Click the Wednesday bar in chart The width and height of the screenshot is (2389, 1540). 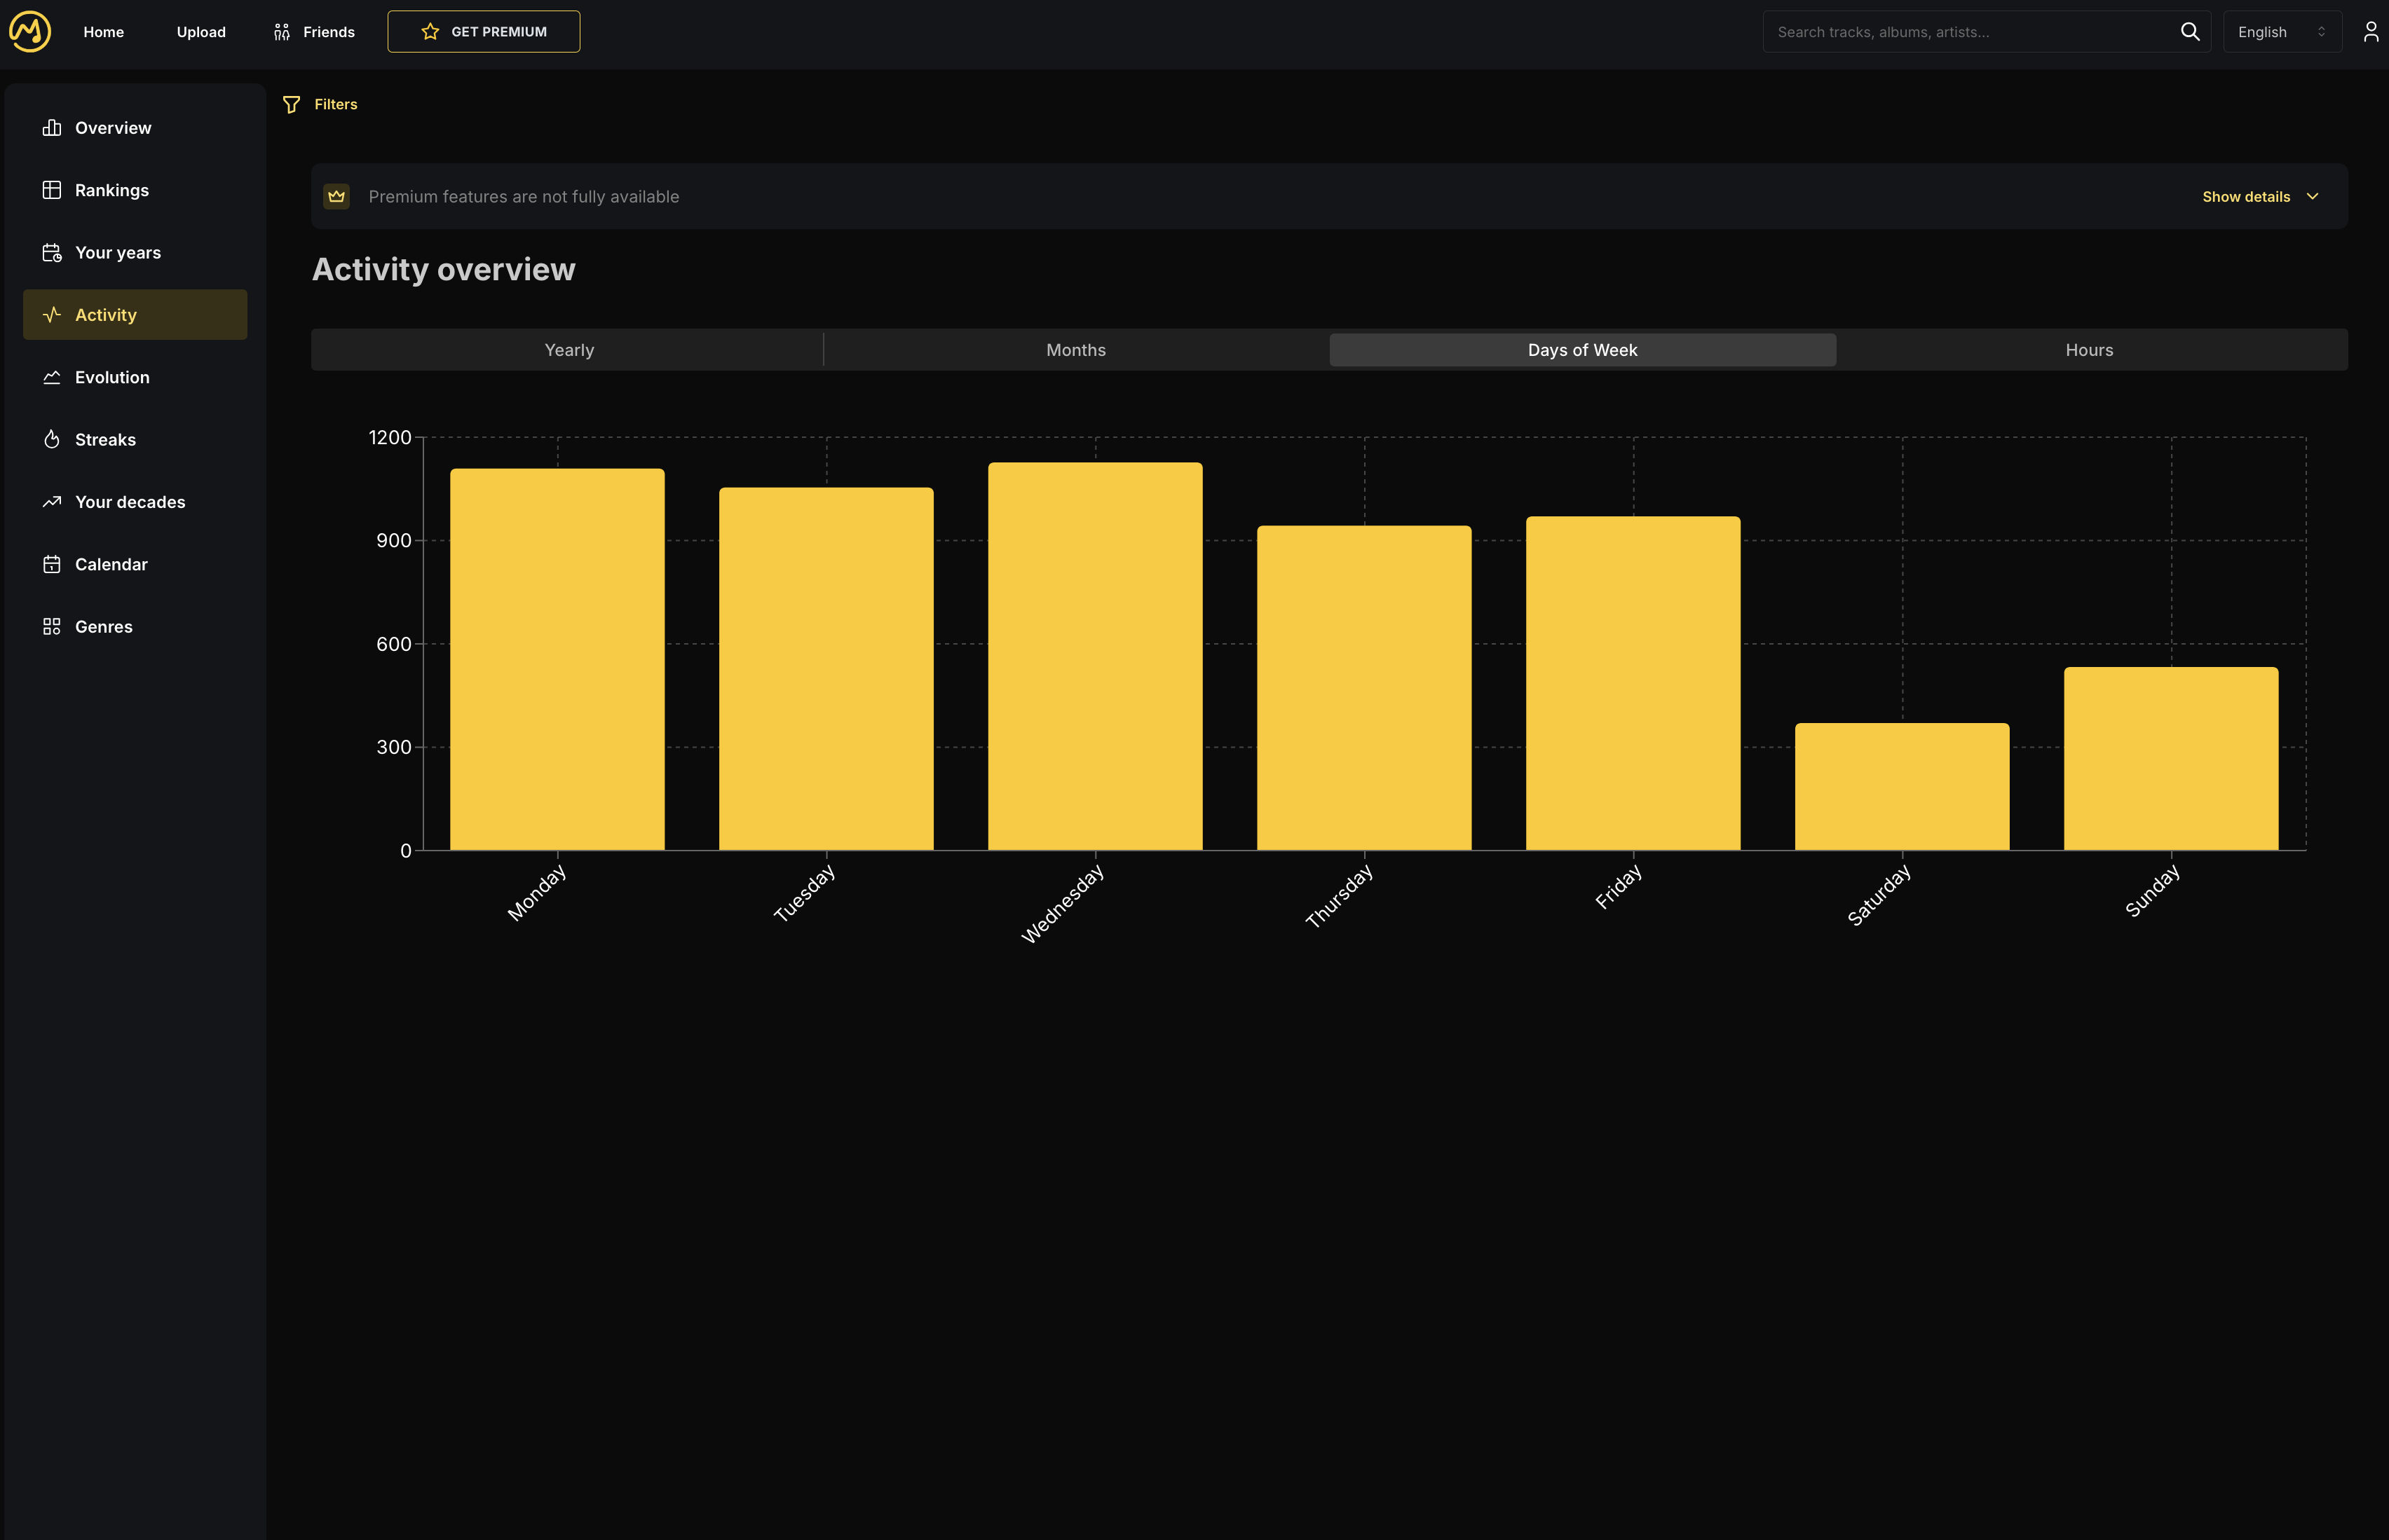(x=1094, y=656)
